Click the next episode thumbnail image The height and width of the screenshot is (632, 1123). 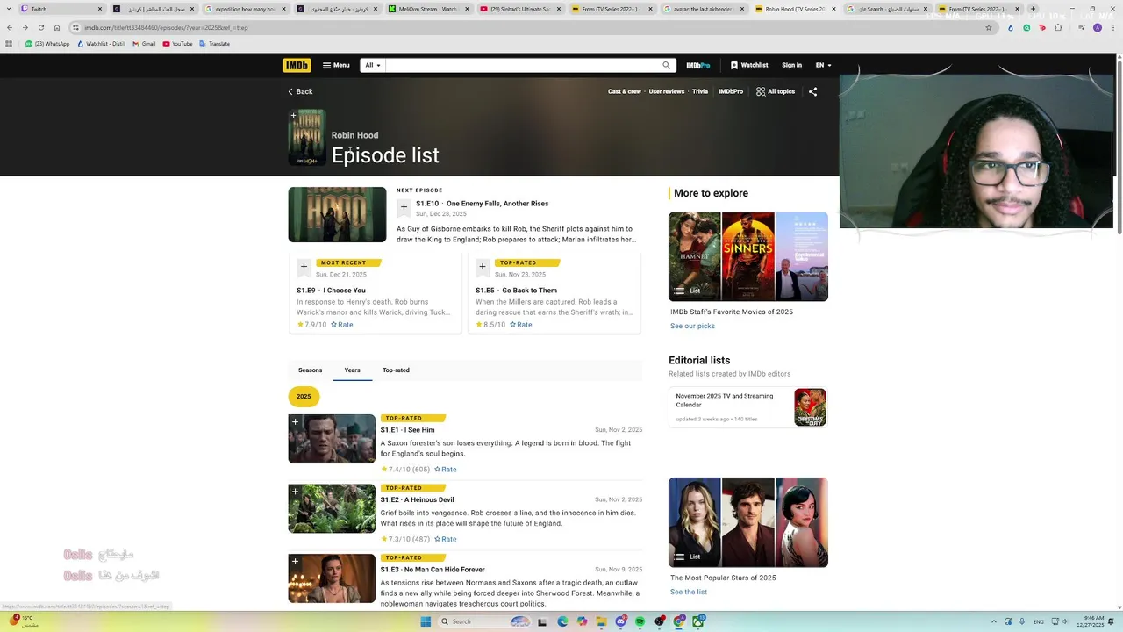(337, 214)
